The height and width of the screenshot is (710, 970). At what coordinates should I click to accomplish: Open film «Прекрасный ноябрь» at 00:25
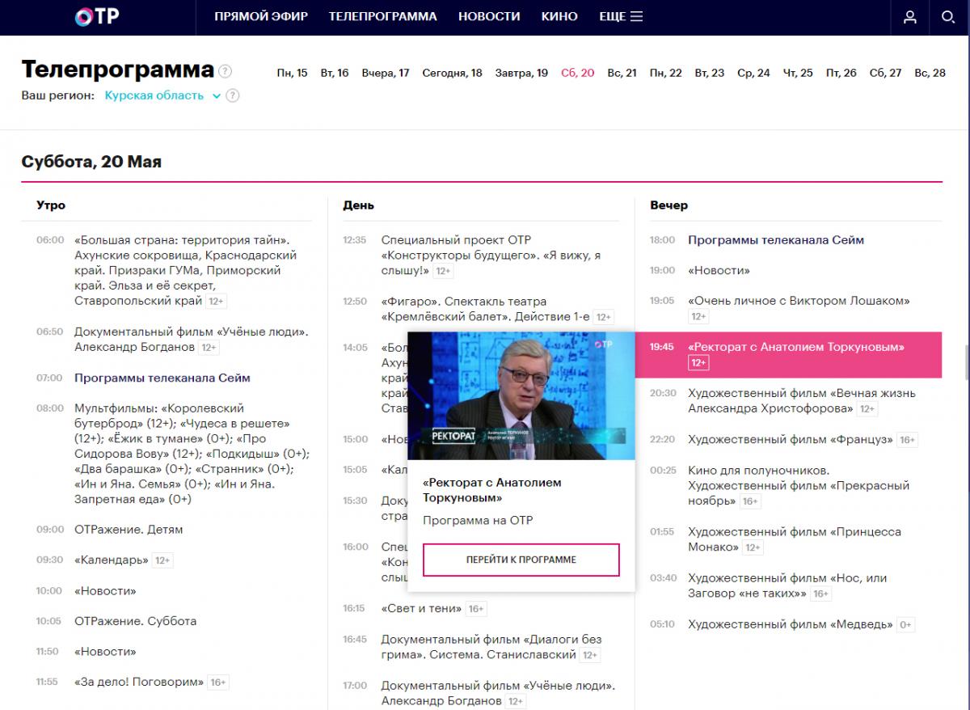(x=799, y=486)
